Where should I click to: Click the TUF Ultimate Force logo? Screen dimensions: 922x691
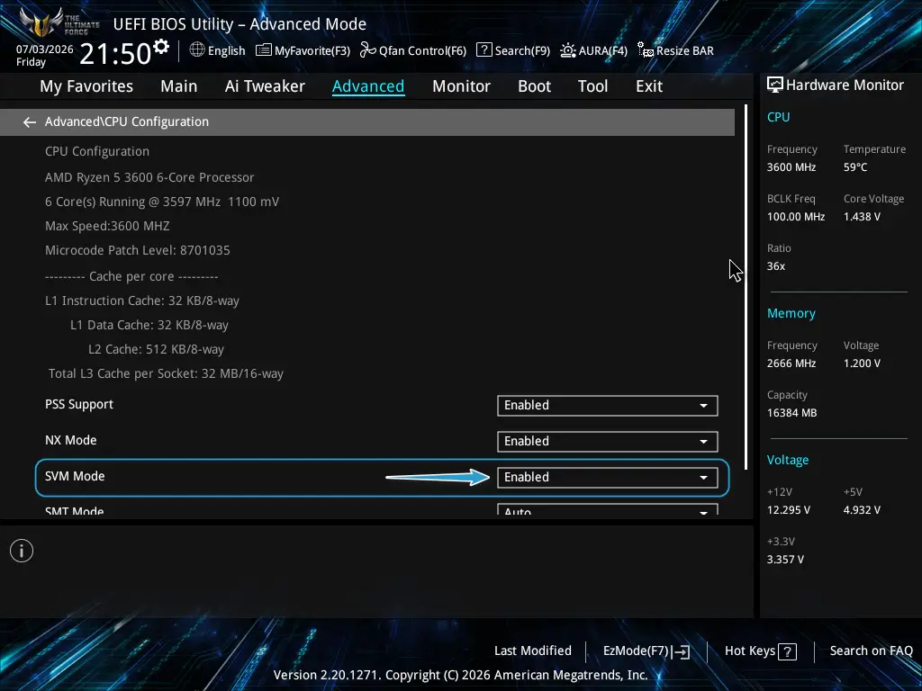click(59, 22)
